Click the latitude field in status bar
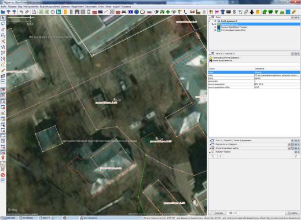301x220 pixels. (x=9, y=218)
